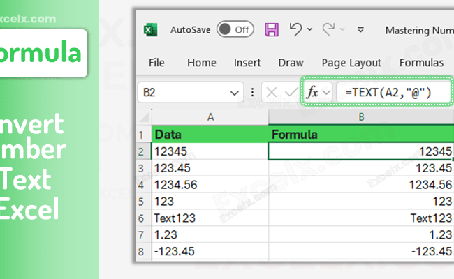Image resolution: width=454 pixels, height=279 pixels.
Task: Click the formula bar with =TEXT(A2,"@")
Action: click(x=394, y=93)
